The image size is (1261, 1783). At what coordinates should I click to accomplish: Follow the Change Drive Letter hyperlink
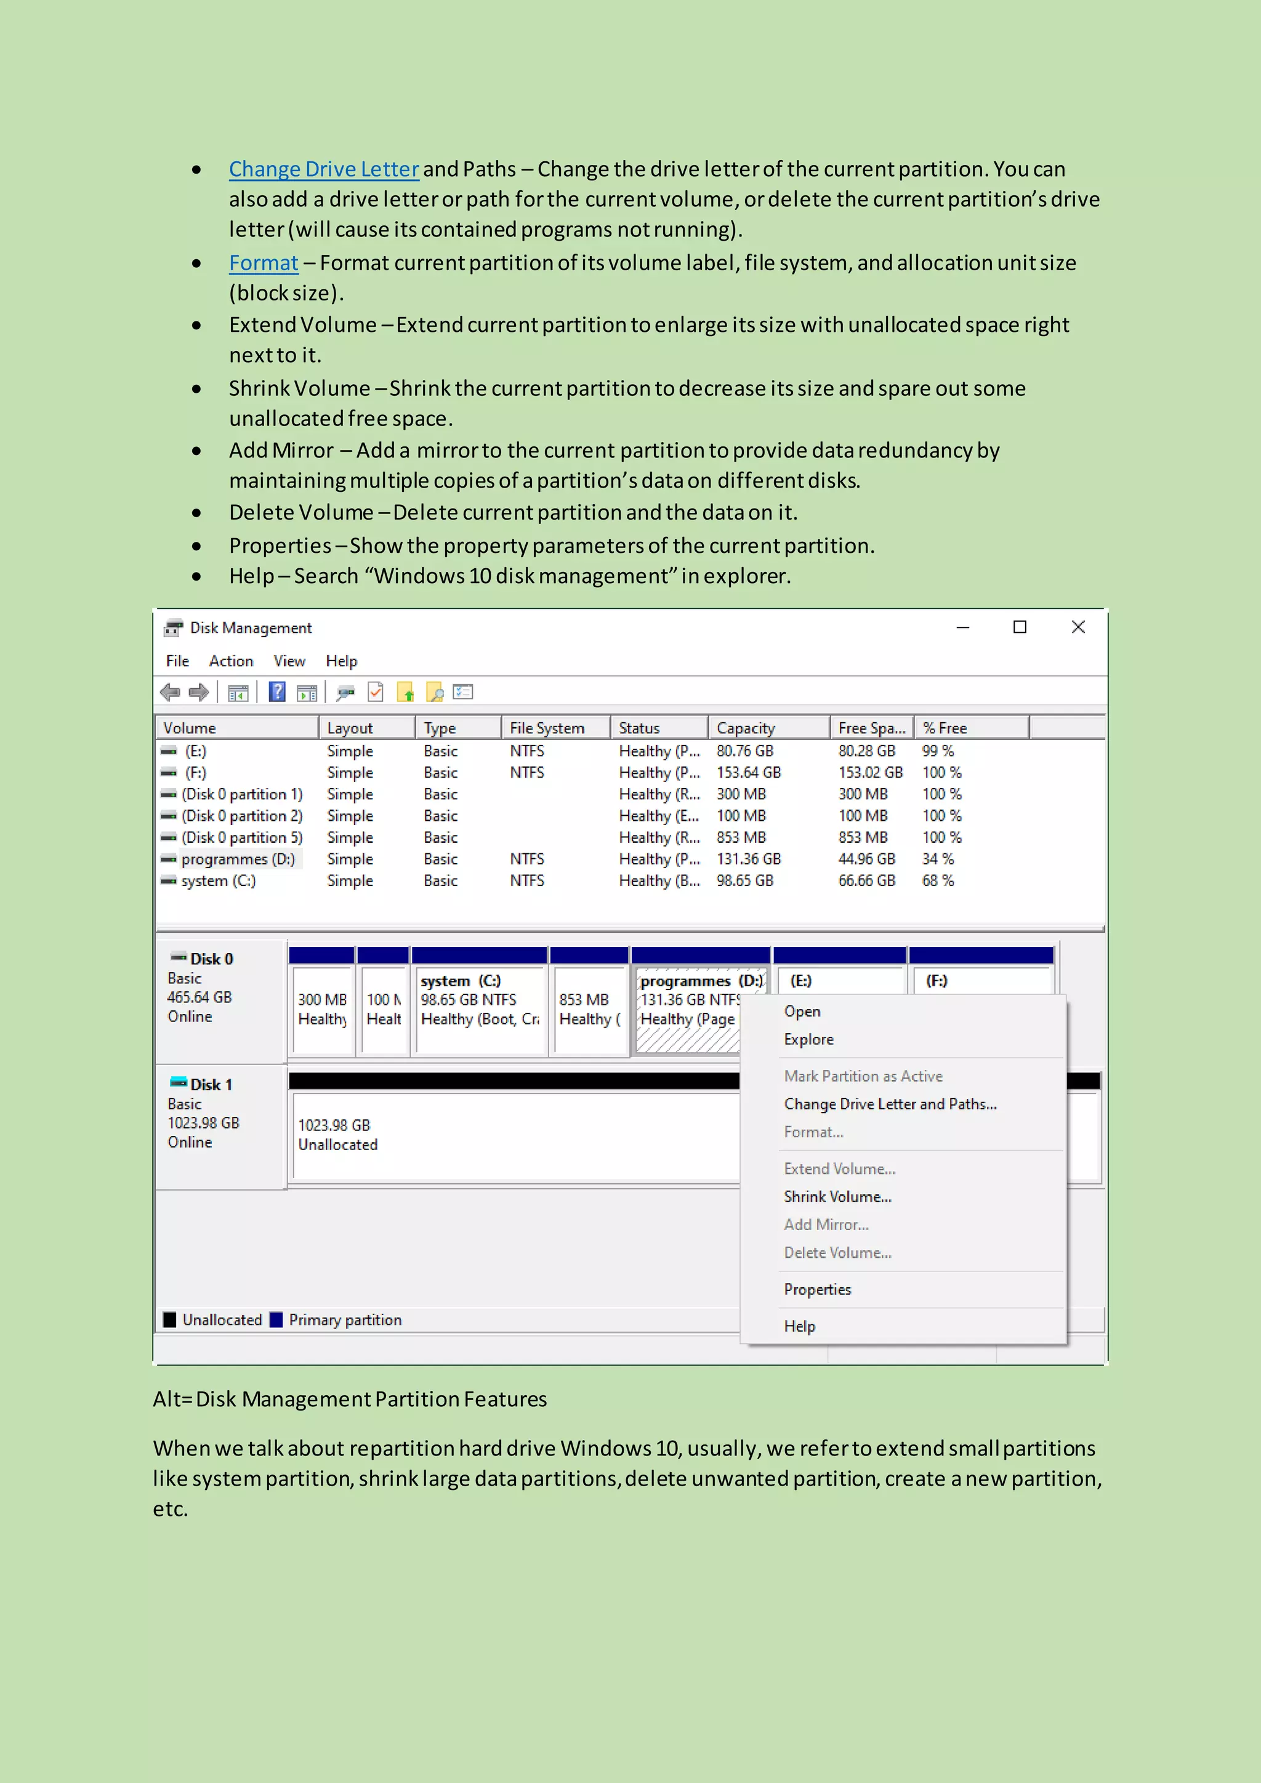pos(324,169)
